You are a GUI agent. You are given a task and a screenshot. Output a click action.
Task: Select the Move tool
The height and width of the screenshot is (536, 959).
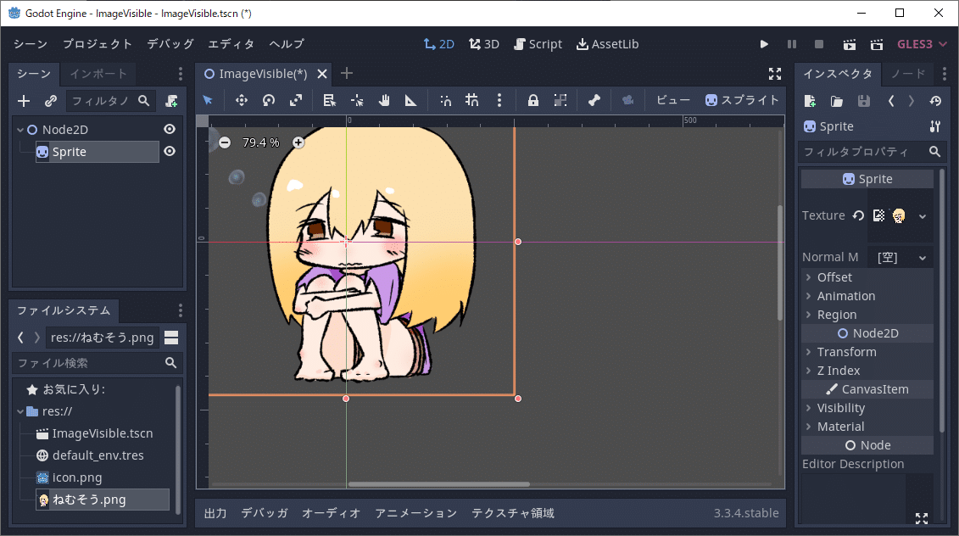tap(241, 100)
